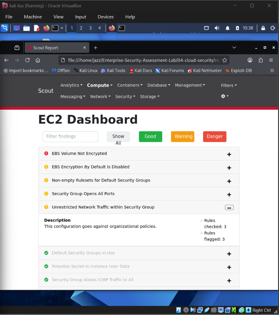Screen dimensions: 279x315
Task: Click the Kali dragon application menu icon
Action: [4, 28]
